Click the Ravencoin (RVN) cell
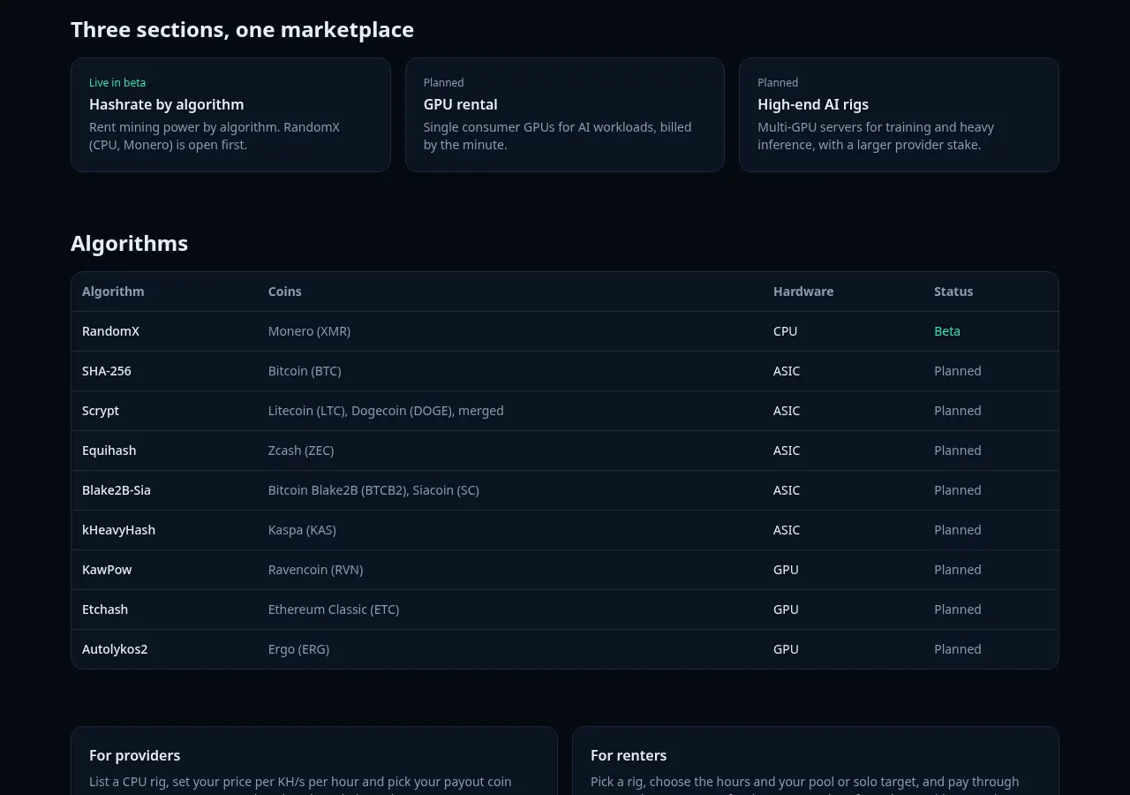Screen dimensions: 1130x795 pos(316,570)
